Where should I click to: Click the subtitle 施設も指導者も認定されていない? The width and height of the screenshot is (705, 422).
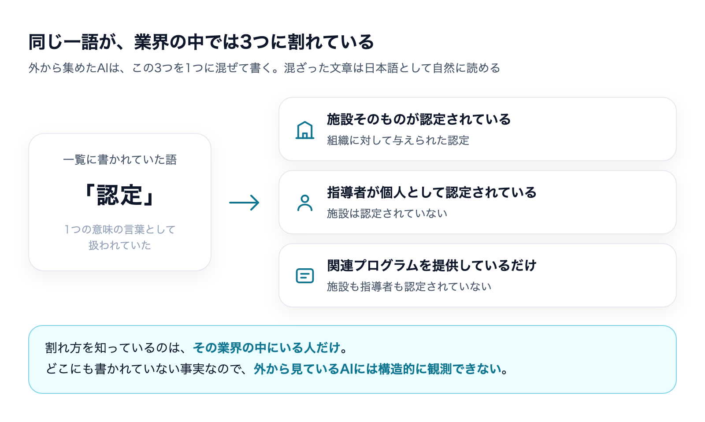click(x=409, y=287)
